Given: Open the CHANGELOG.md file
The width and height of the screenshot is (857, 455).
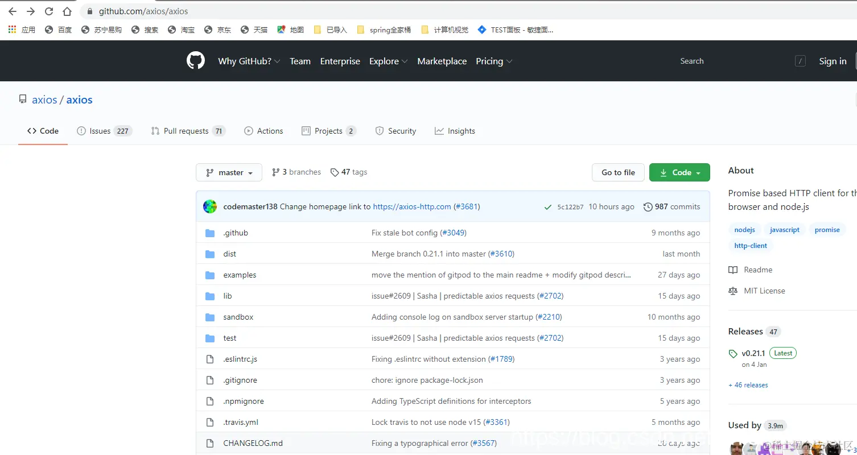Looking at the screenshot, I should click(x=253, y=444).
